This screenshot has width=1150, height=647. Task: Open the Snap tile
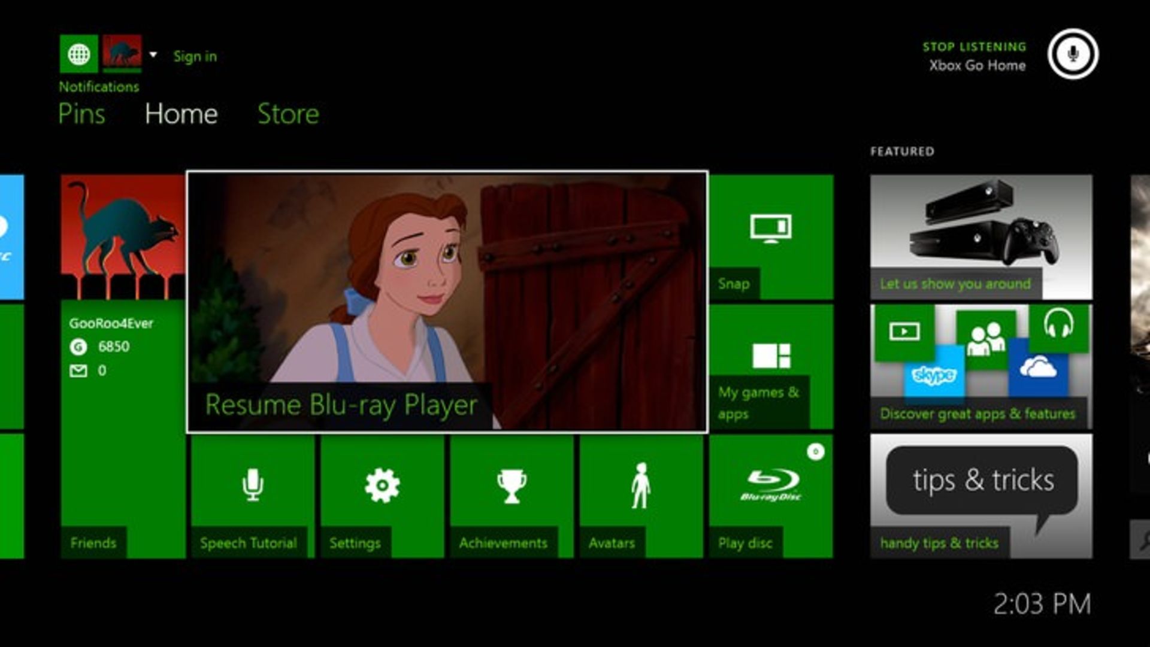[771, 236]
